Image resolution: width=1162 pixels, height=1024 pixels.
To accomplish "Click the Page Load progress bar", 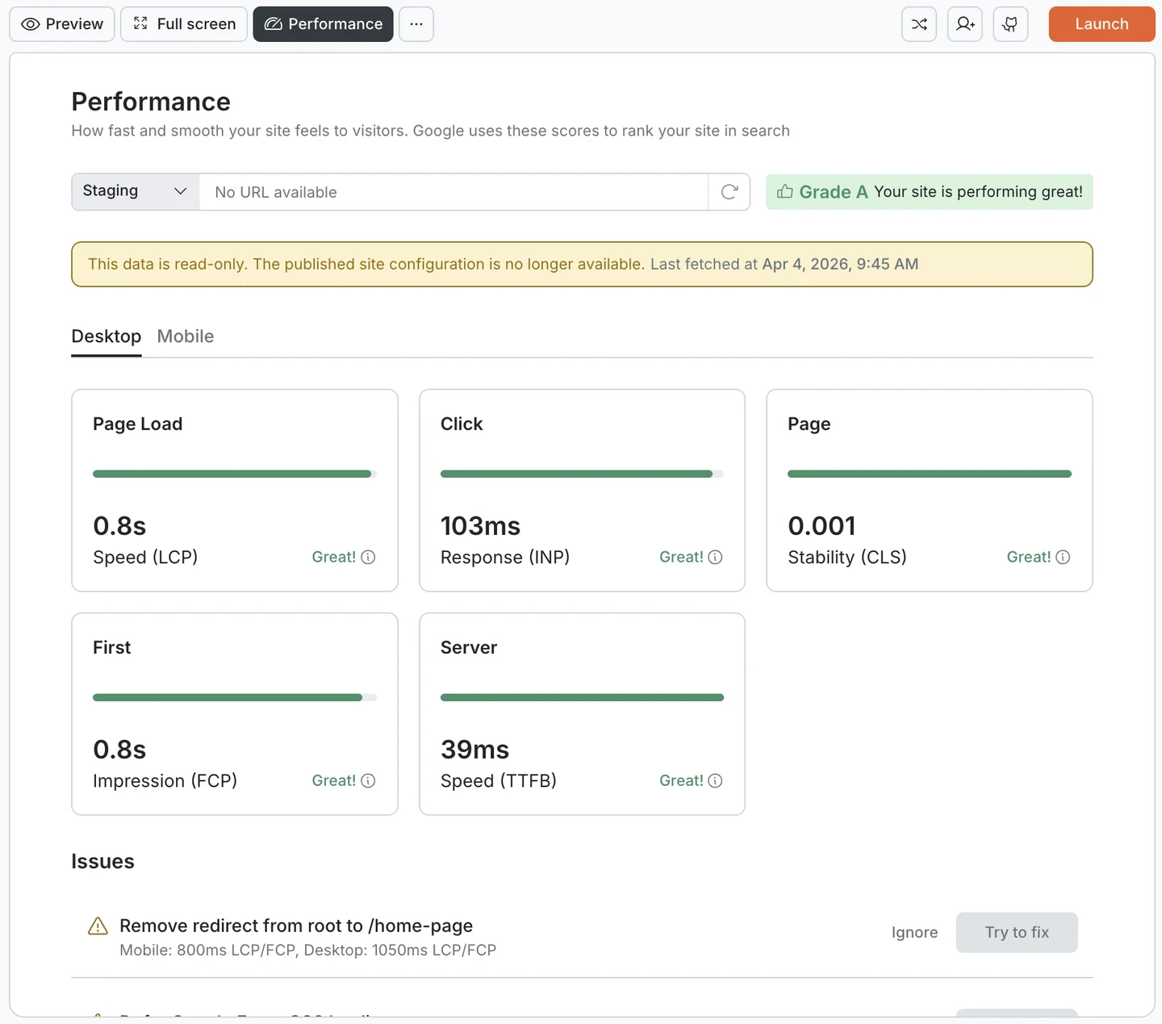I will click(234, 474).
